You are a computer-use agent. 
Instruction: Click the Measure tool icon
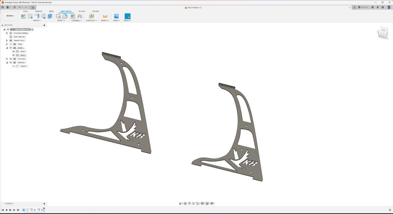click(x=105, y=16)
